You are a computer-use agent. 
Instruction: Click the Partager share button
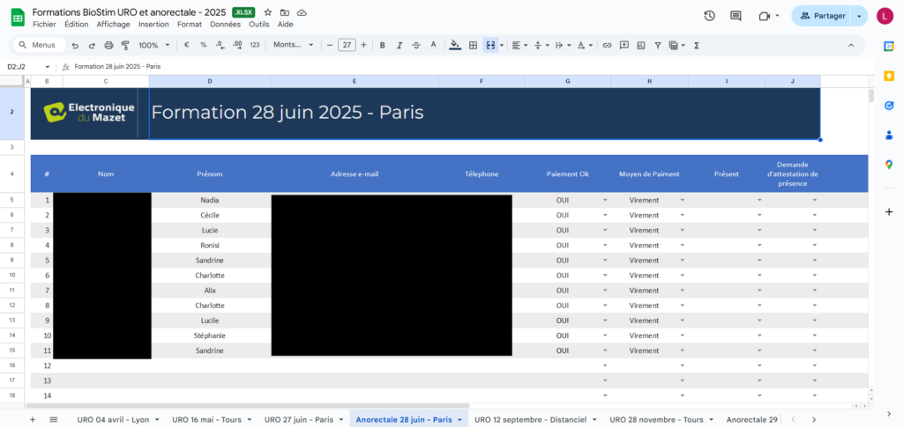[824, 16]
